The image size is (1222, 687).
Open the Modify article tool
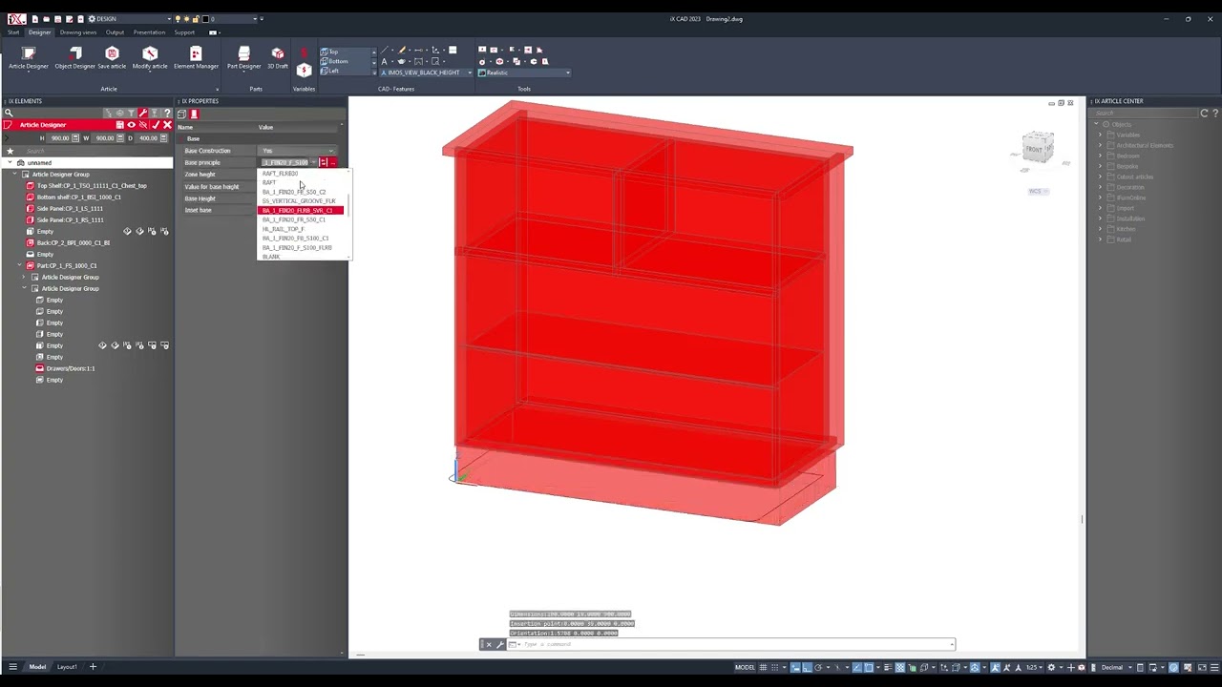(150, 57)
